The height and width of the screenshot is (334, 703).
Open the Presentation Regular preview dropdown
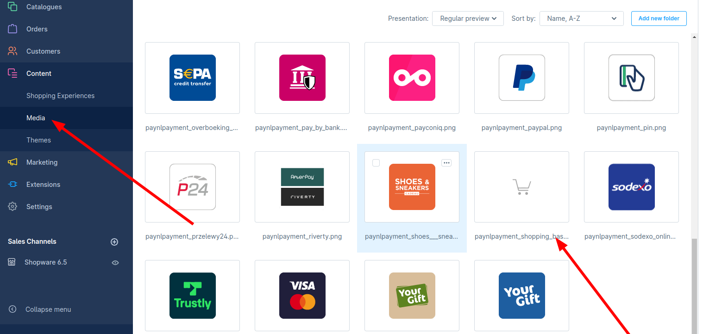click(x=468, y=19)
